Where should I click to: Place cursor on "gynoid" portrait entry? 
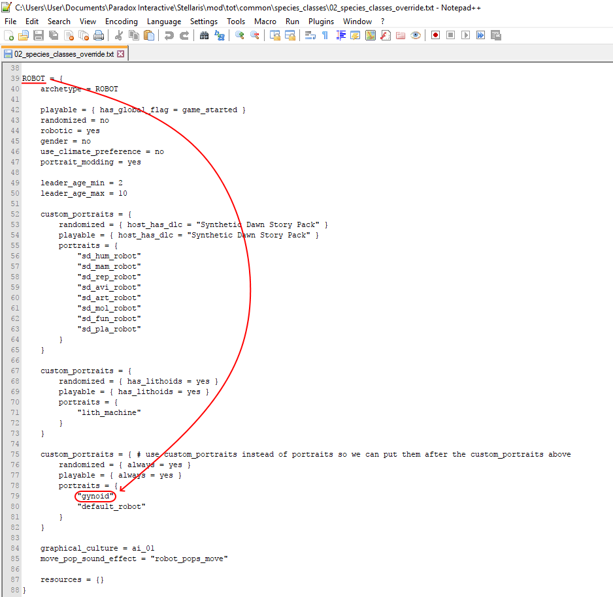coord(95,496)
